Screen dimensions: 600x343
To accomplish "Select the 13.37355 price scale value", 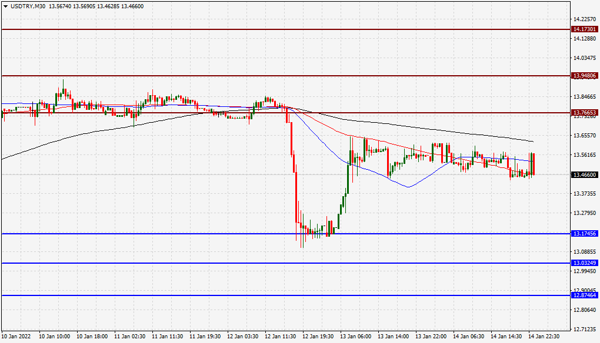I will click(x=585, y=194).
